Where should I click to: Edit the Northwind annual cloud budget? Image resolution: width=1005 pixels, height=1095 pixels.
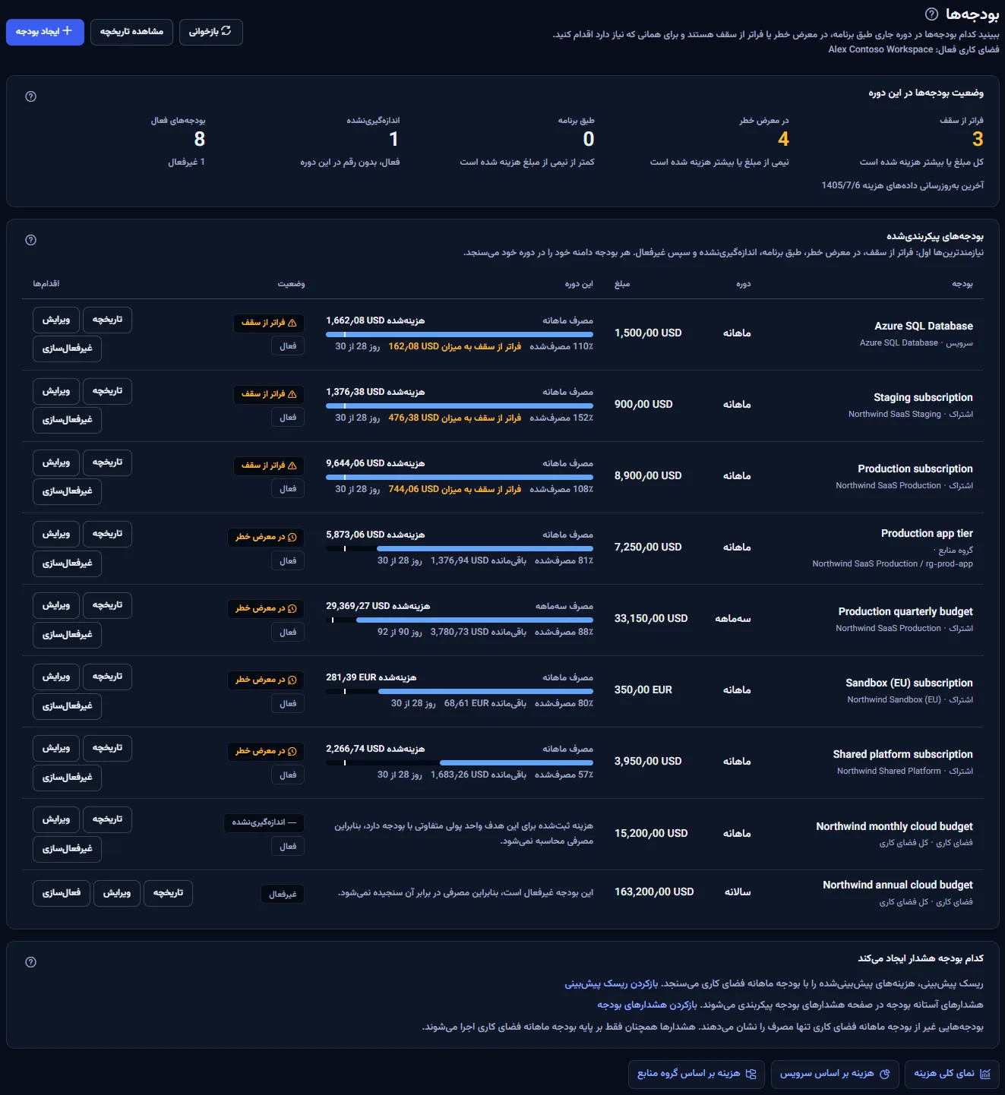click(x=117, y=893)
